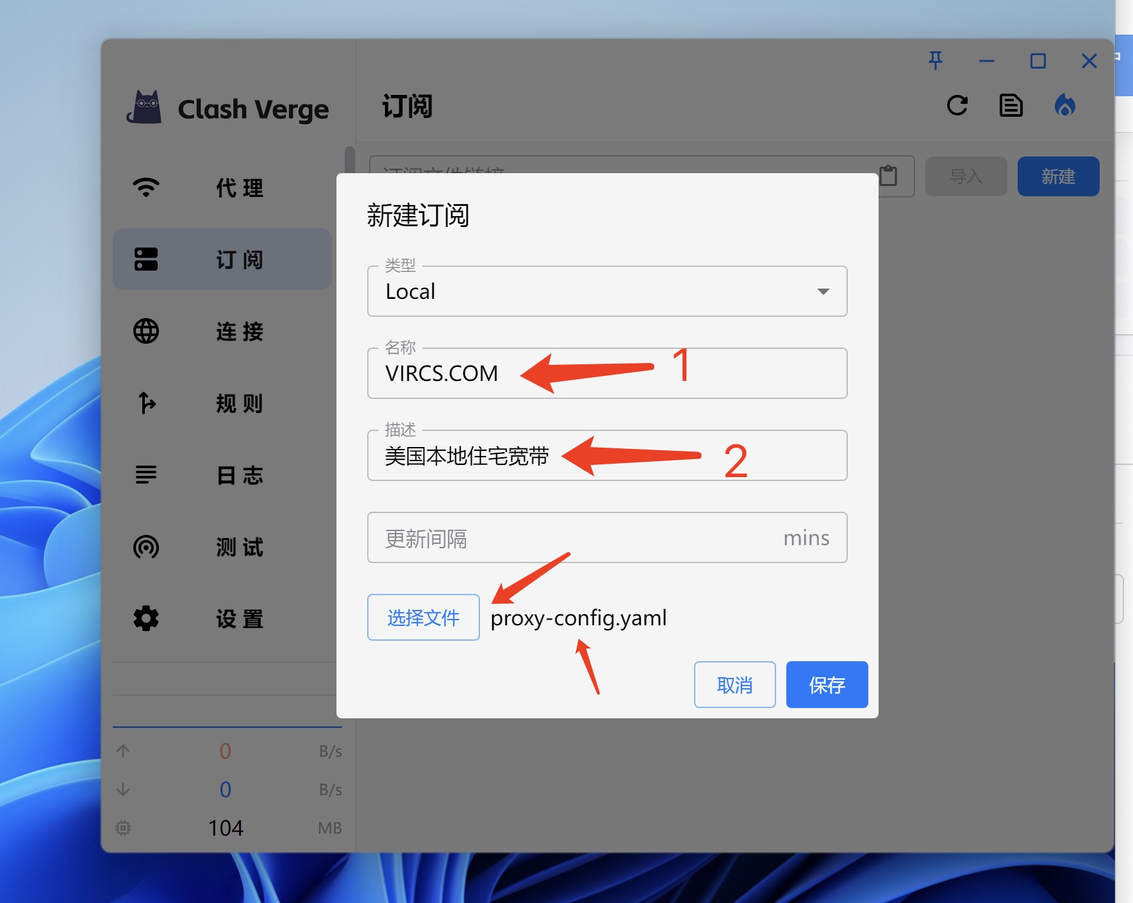Image resolution: width=1133 pixels, height=903 pixels.
Task: Click the pin window icon
Action: [x=936, y=61]
